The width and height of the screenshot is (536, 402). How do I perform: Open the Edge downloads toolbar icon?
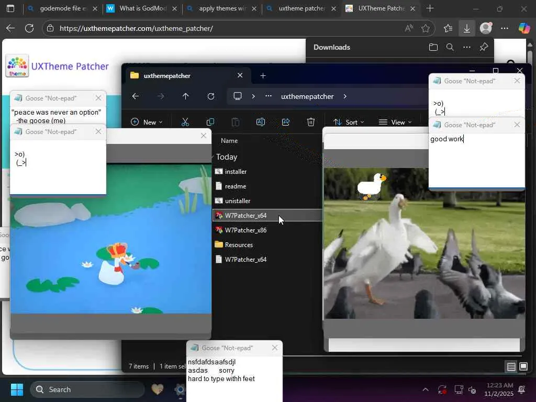coord(466,28)
